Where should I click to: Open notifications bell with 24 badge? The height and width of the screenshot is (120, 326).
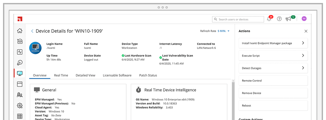pyautogui.click(x=270, y=18)
